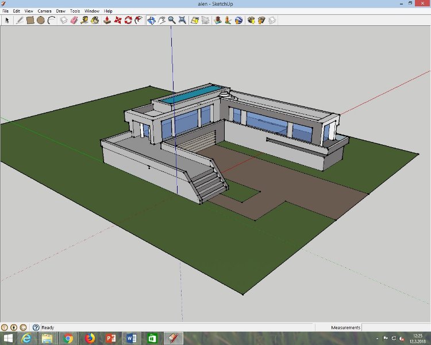
Task: Activate the Circle drawing tool
Action: point(41,20)
